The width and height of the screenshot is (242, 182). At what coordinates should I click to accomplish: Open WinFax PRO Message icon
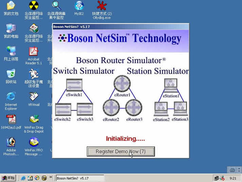pyautogui.click(x=34, y=146)
